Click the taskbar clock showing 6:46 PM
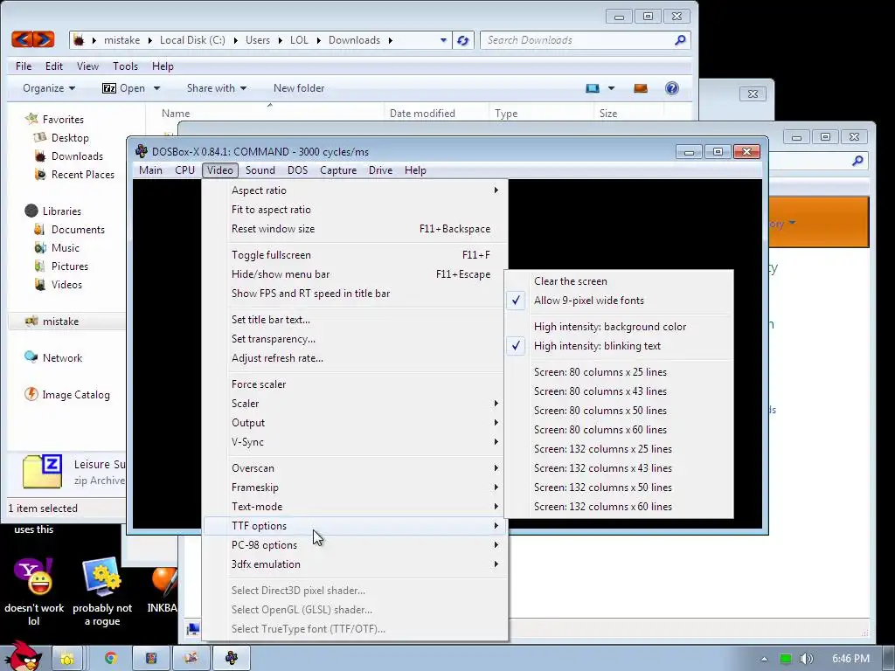 point(850,659)
